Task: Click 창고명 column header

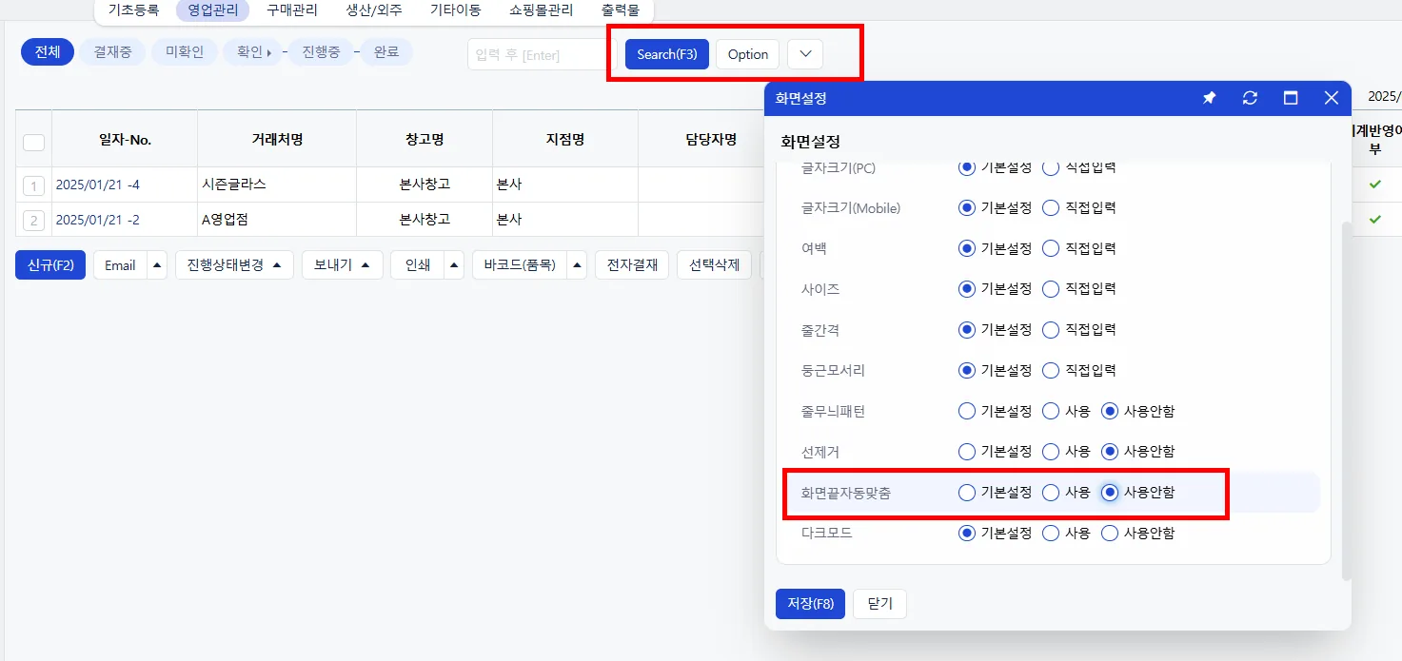Action: click(x=425, y=140)
